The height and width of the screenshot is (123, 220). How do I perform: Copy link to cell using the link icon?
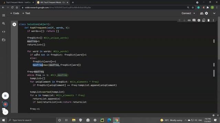tap(189, 20)
